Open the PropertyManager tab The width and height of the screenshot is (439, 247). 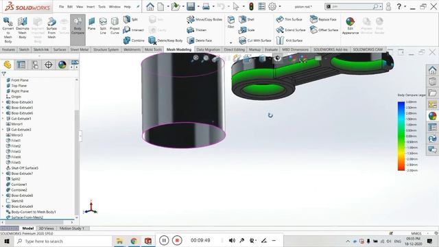coord(21,65)
